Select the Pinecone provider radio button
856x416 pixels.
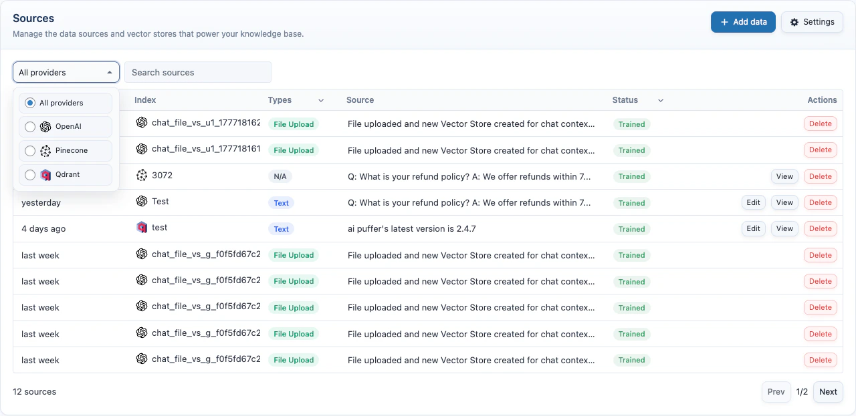pyautogui.click(x=29, y=151)
